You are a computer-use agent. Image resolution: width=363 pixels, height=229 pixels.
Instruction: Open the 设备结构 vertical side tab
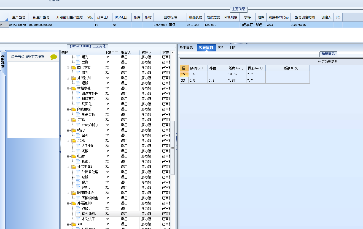tap(2, 63)
